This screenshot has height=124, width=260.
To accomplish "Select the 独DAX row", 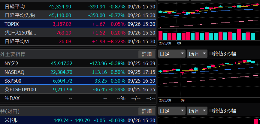I will pyautogui.click(x=78, y=98).
